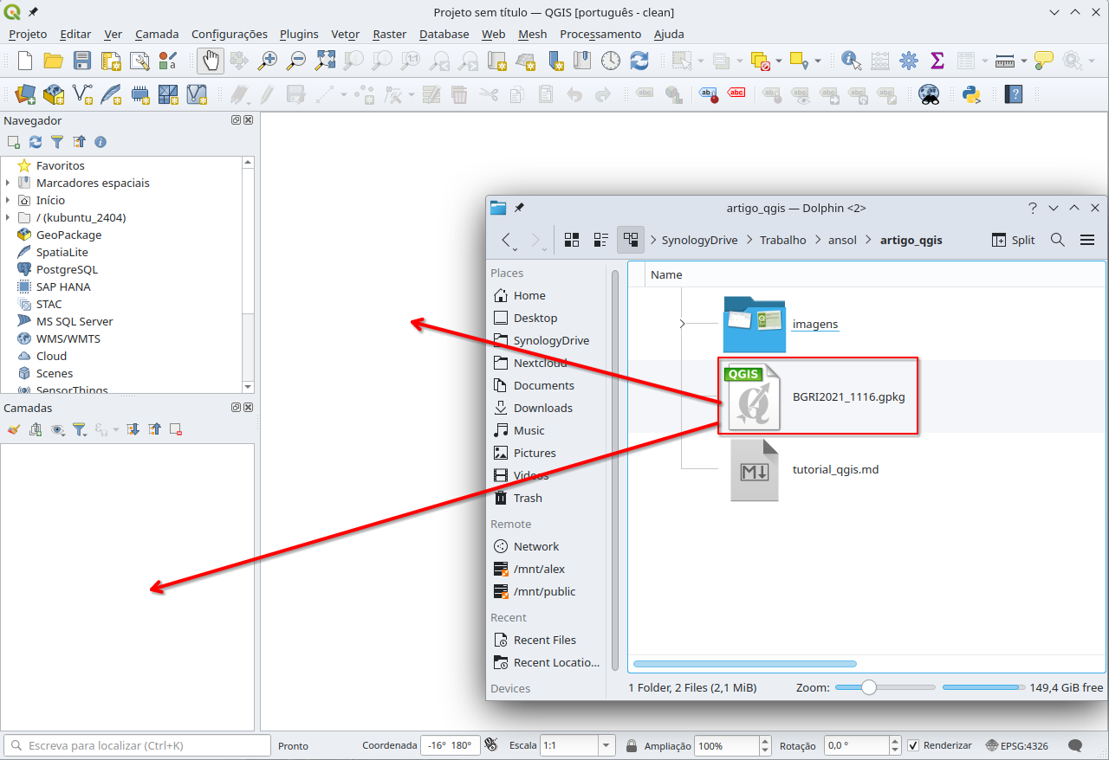Select the Zoom Out magnifier tool

[296, 61]
